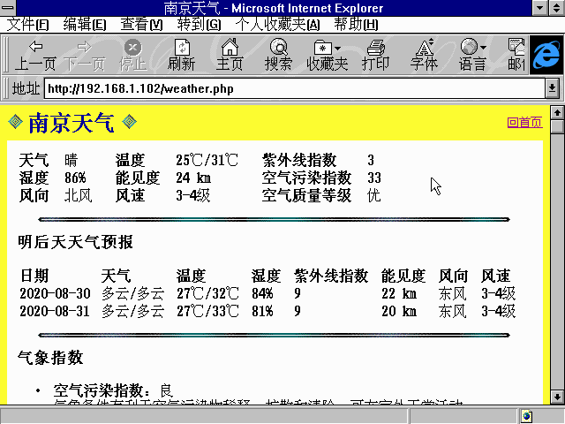Click the 气象指数 heading
Screen dimensions: 565x424
click(50, 358)
